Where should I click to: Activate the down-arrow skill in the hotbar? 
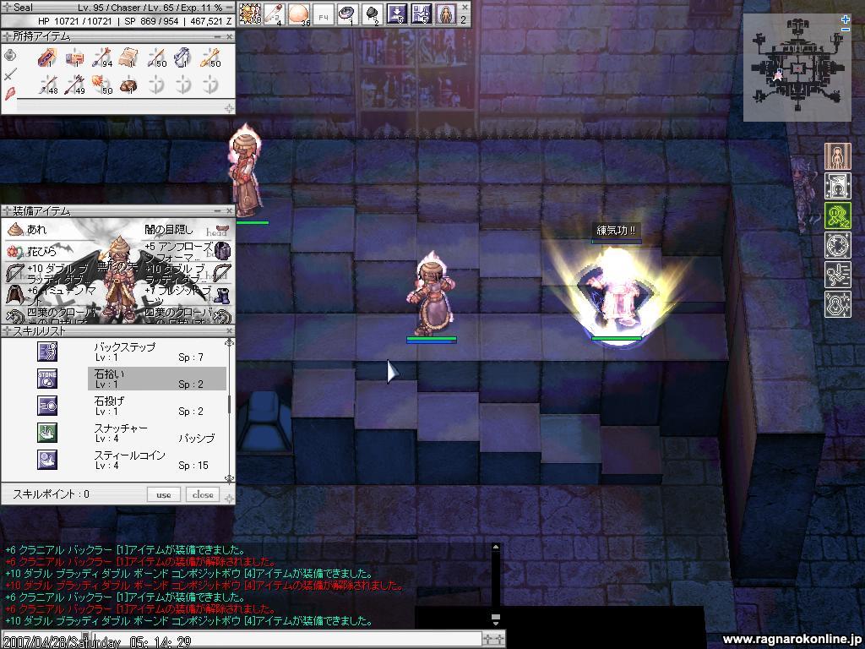coord(397,14)
